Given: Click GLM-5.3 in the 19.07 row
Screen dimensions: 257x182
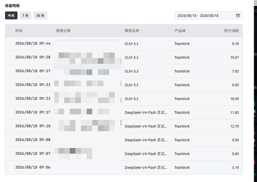Looking at the screenshot, I should (x=131, y=57).
